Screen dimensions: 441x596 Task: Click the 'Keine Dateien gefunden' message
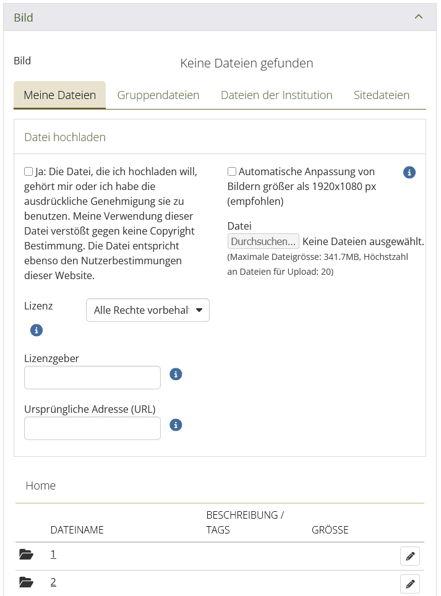247,63
